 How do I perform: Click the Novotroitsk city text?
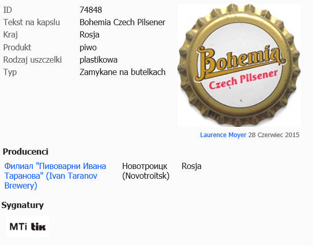(x=146, y=171)
